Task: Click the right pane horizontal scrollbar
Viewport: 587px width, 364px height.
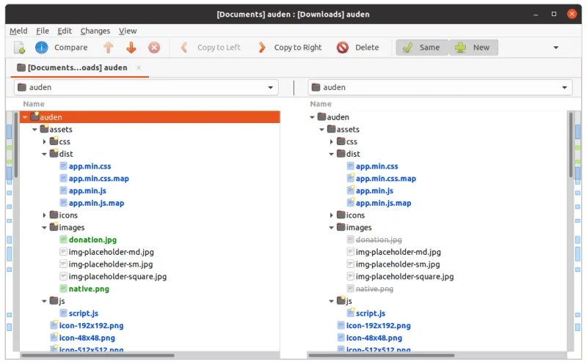Action: tap(381, 355)
